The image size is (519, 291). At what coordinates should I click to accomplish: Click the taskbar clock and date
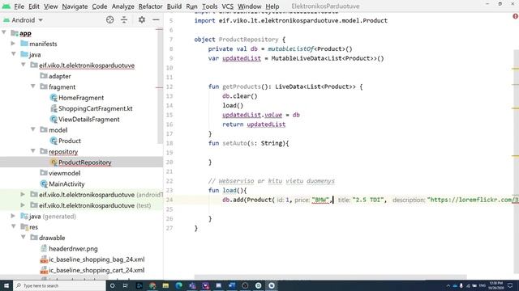(495, 285)
